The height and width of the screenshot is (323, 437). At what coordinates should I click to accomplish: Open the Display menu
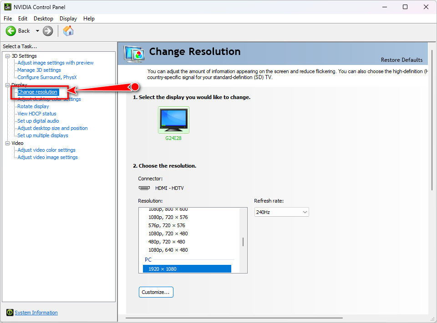(68, 19)
